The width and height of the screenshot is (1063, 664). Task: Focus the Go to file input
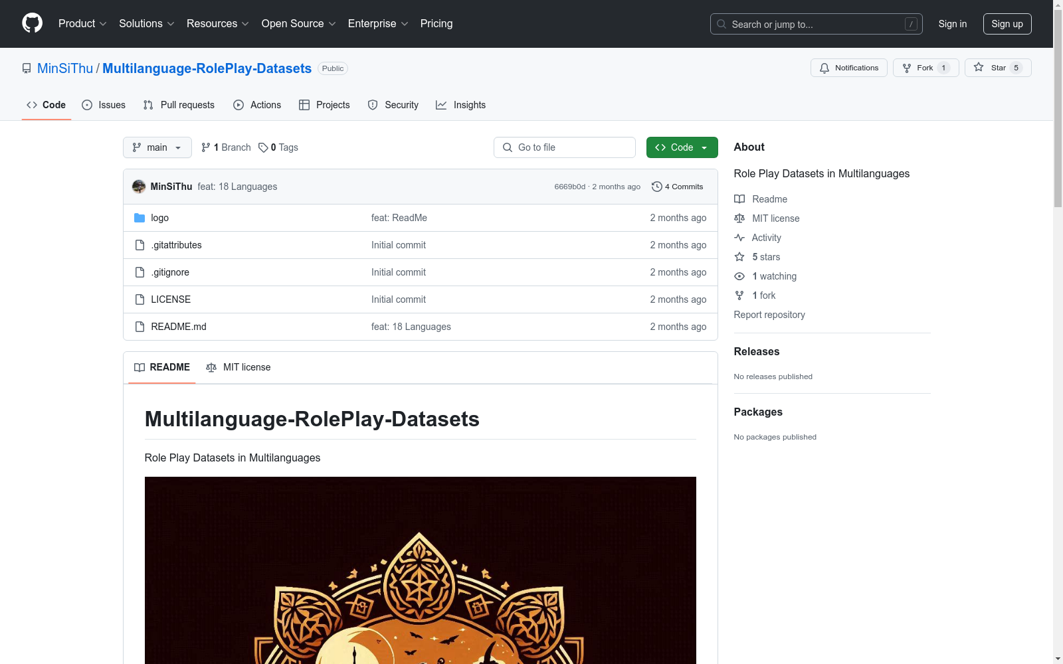click(x=565, y=147)
